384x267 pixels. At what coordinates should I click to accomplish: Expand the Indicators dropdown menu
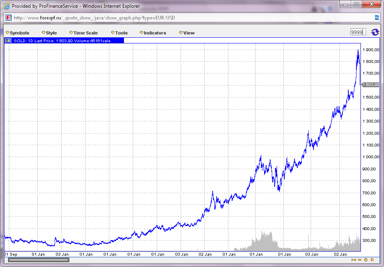click(x=153, y=33)
